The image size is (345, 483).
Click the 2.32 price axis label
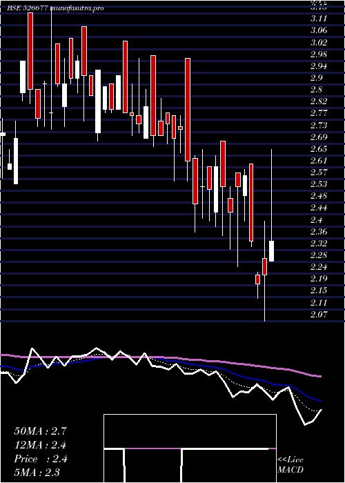click(319, 244)
